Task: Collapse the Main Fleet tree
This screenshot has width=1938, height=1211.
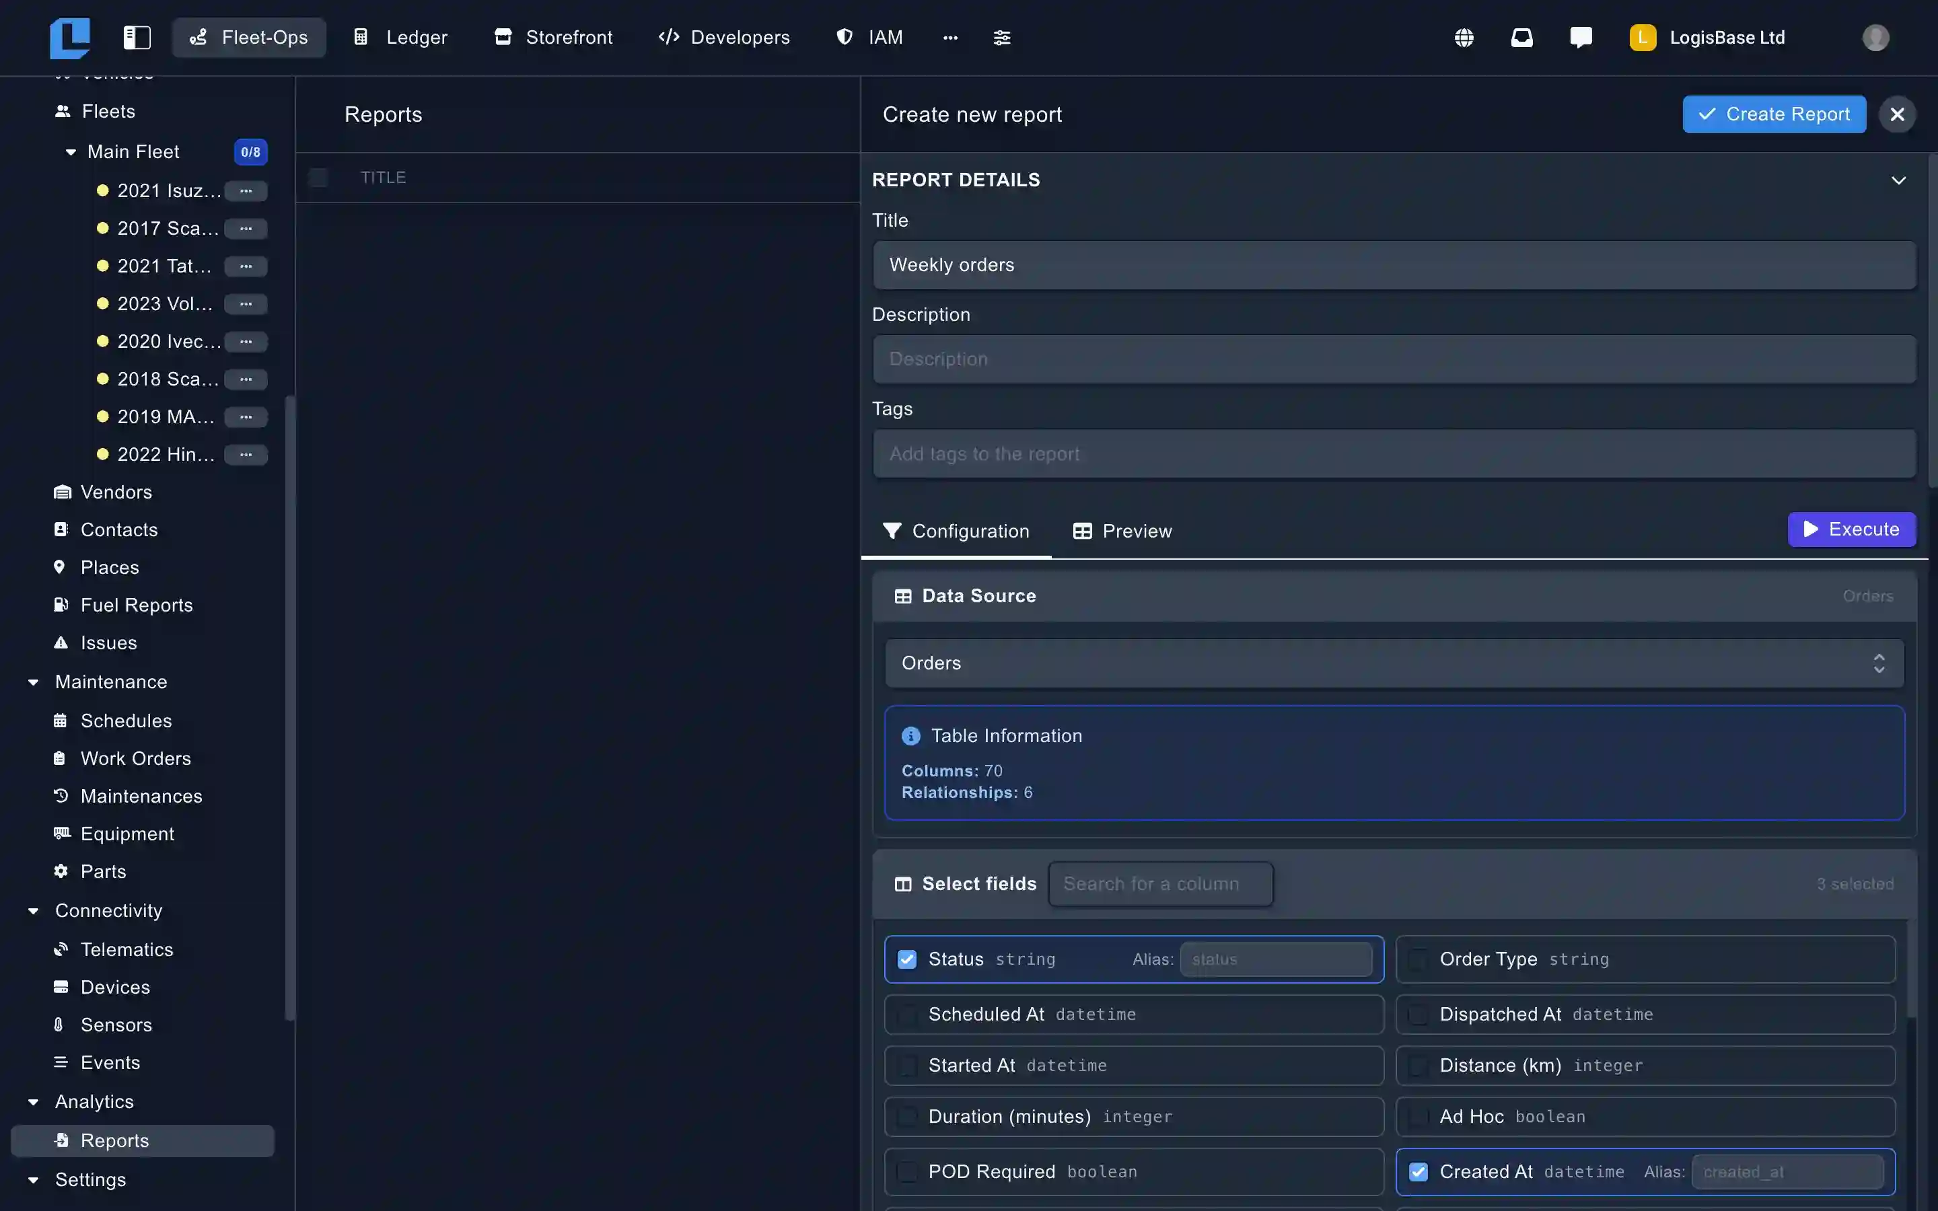Action: click(71, 151)
